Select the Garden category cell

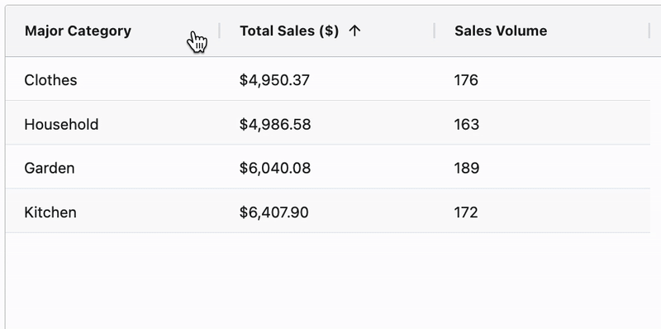click(112, 169)
